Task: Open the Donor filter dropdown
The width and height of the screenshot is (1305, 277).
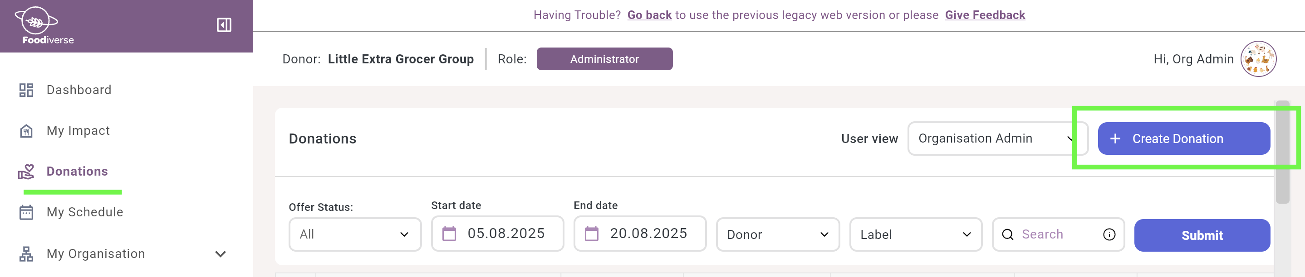Action: [777, 234]
